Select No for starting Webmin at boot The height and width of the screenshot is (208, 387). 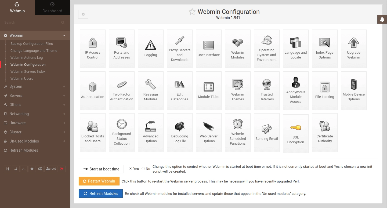(x=143, y=169)
